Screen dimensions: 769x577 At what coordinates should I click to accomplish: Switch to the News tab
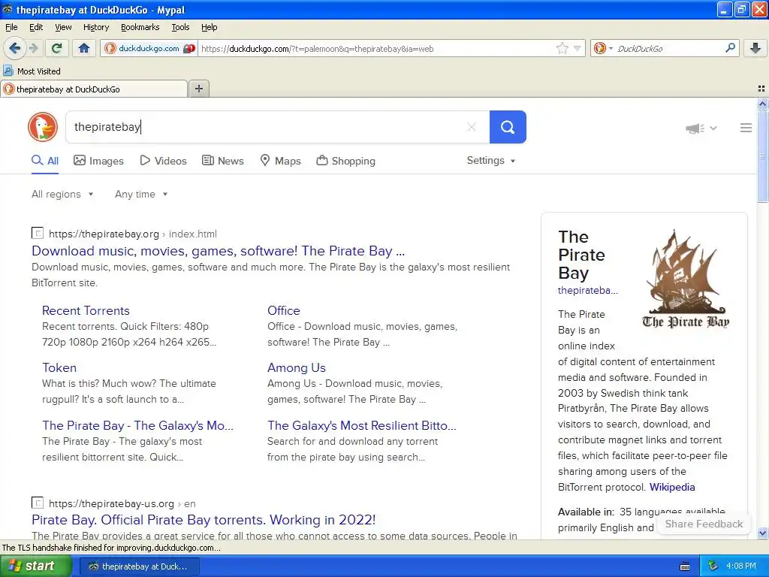click(x=223, y=161)
